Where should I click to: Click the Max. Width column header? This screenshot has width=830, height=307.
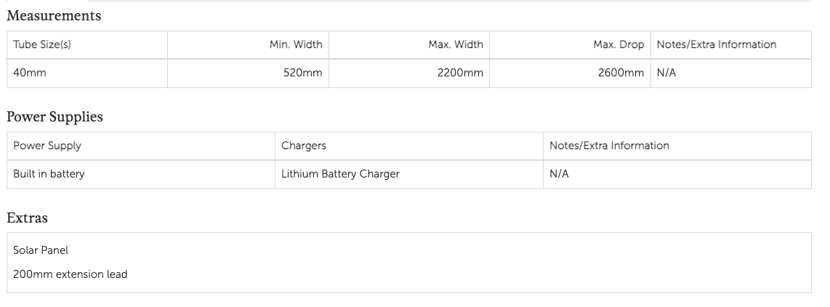point(456,44)
